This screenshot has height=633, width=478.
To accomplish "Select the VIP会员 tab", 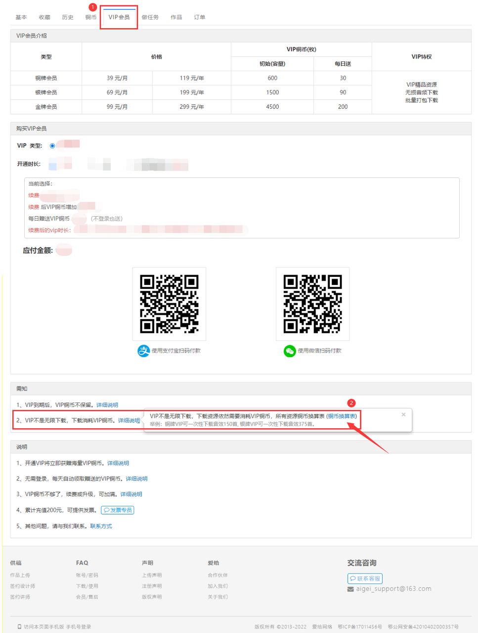I will tap(119, 17).
